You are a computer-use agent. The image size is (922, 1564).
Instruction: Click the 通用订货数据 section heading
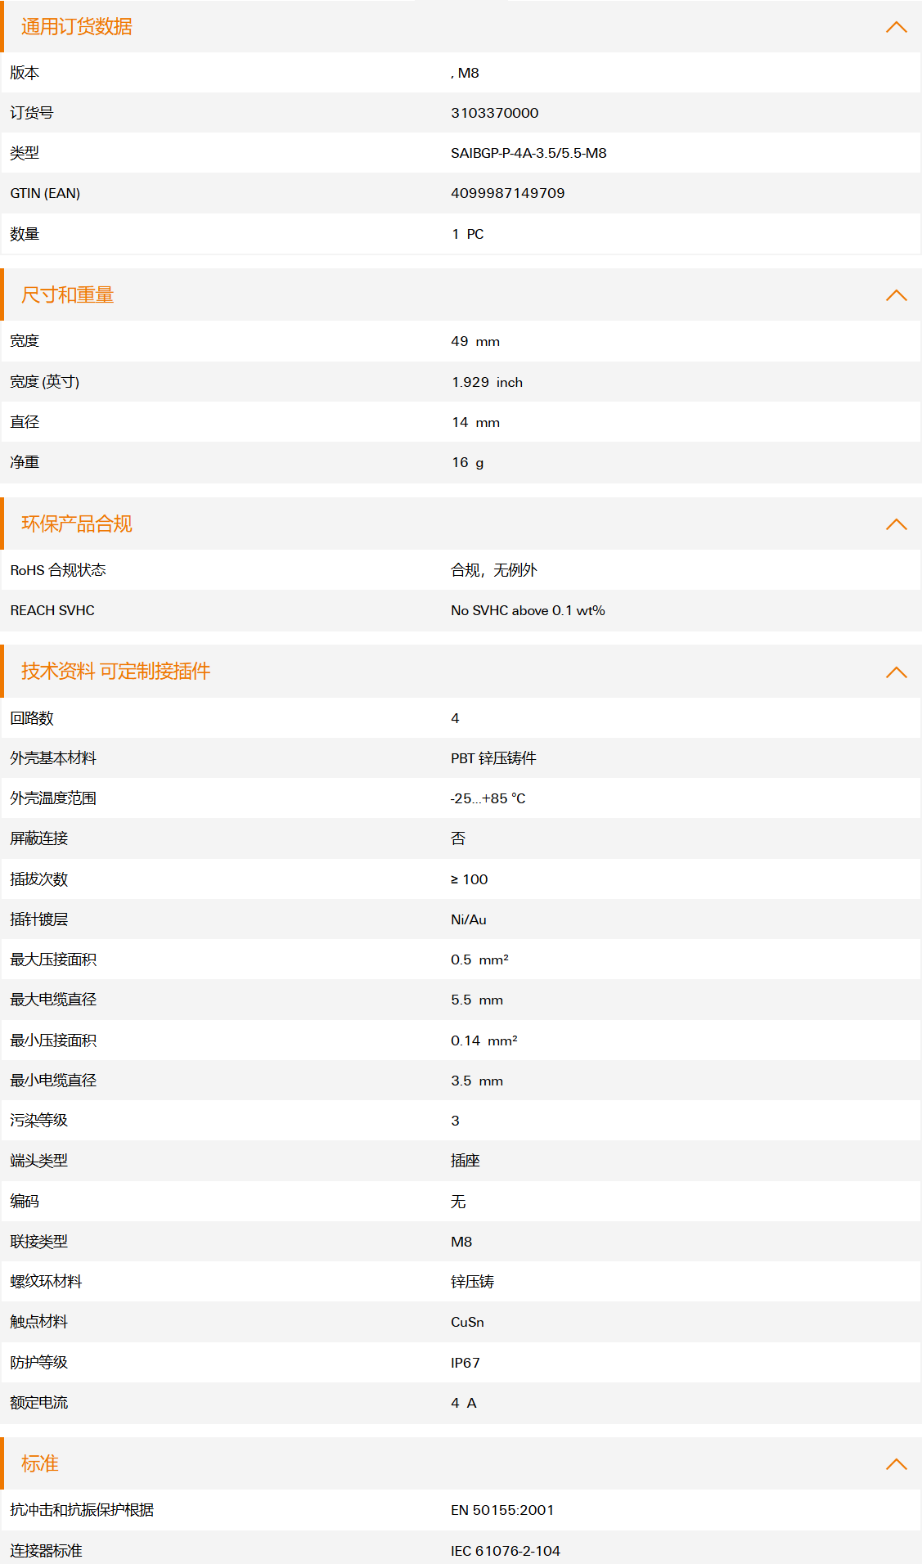(77, 27)
